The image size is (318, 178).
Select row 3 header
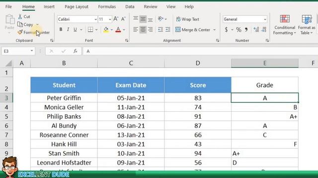coord(6,98)
